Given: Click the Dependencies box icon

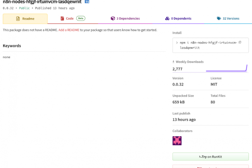Looking at the screenshot, I should pos(113,19).
